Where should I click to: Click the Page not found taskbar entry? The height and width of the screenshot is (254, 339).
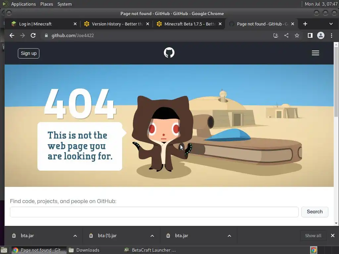pyautogui.click(x=39, y=250)
